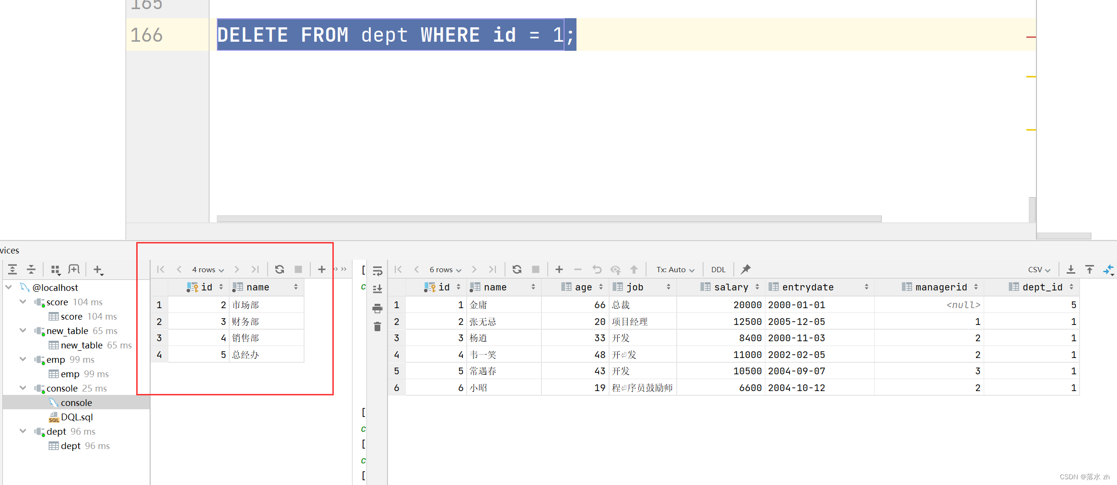The height and width of the screenshot is (485, 1117).
Task: Select the <null> managerid cell
Action: 929,305
